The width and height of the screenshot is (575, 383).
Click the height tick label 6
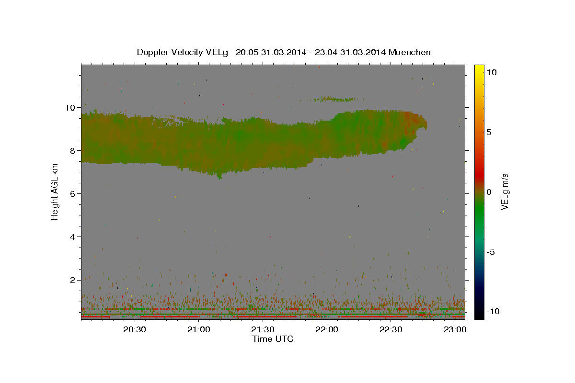coord(73,194)
